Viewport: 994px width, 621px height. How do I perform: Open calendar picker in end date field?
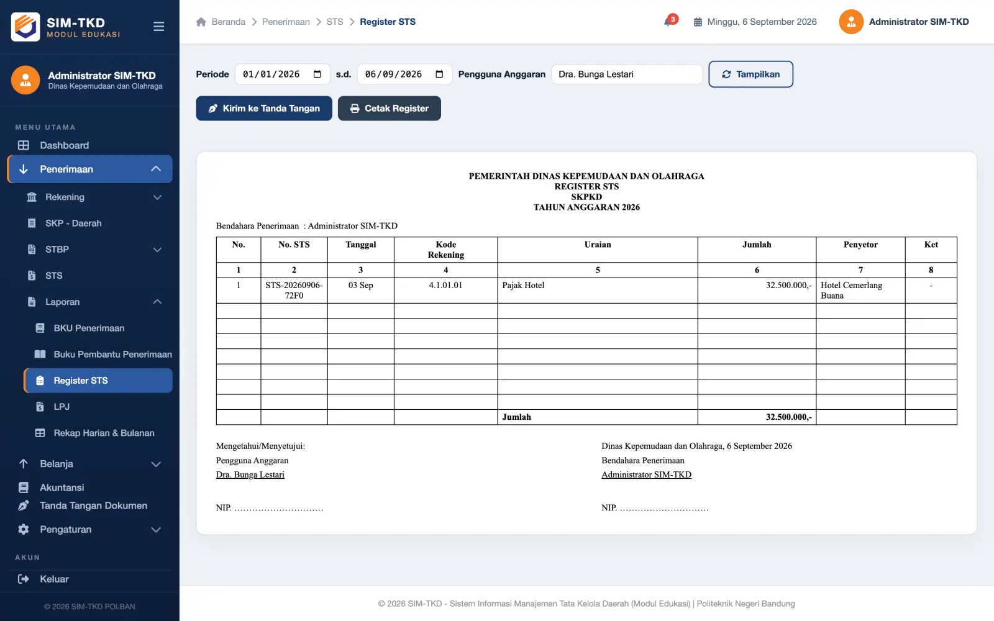[x=439, y=74]
